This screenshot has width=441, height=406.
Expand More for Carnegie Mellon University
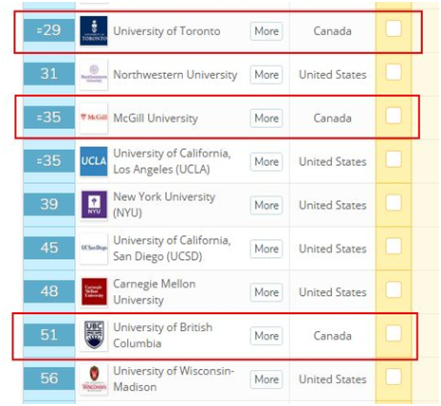[266, 292]
